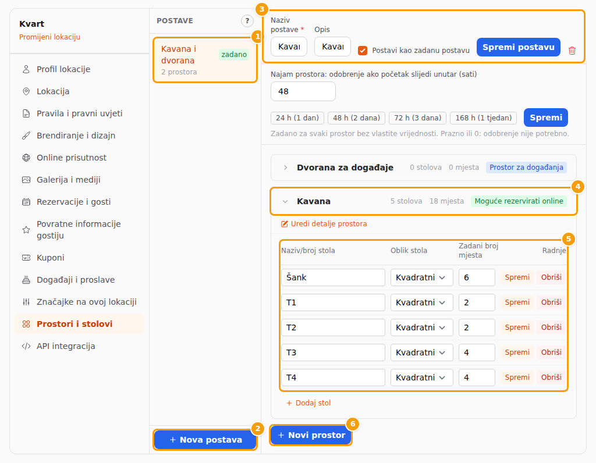Viewport: 596px width, 463px height.
Task: Click the Kuponi ticket icon
Action: click(26, 258)
